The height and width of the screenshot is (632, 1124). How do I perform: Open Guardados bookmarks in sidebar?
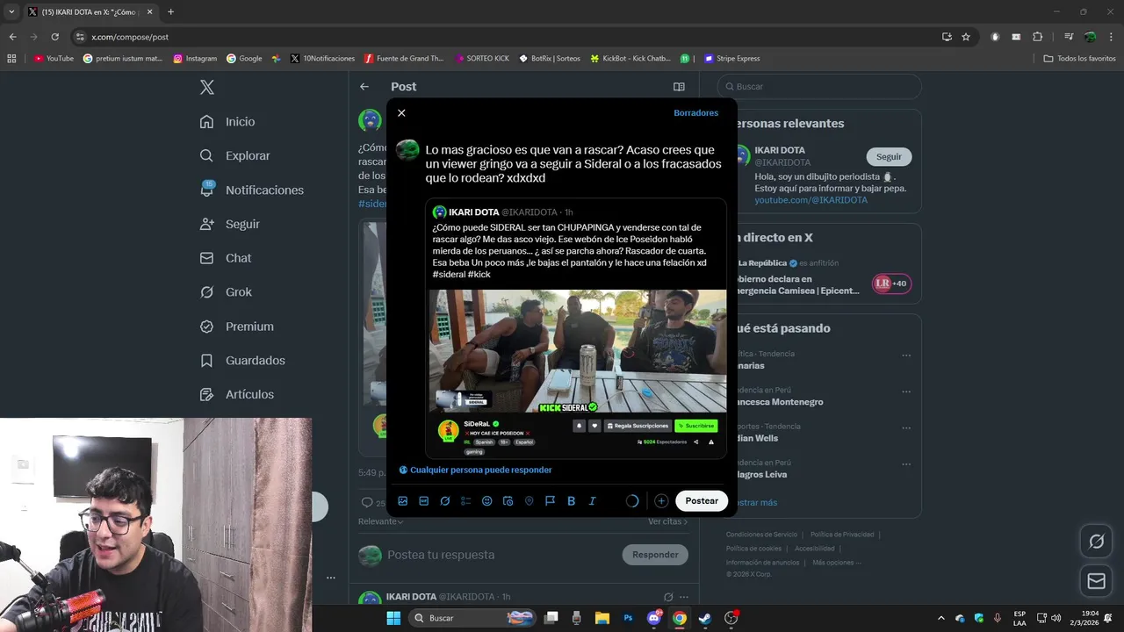pyautogui.click(x=242, y=361)
